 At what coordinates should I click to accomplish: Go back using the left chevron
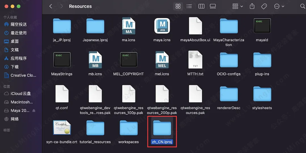[x=51, y=6]
